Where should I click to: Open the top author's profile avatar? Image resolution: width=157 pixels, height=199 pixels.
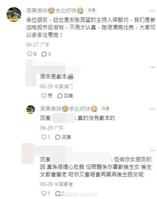14,14
